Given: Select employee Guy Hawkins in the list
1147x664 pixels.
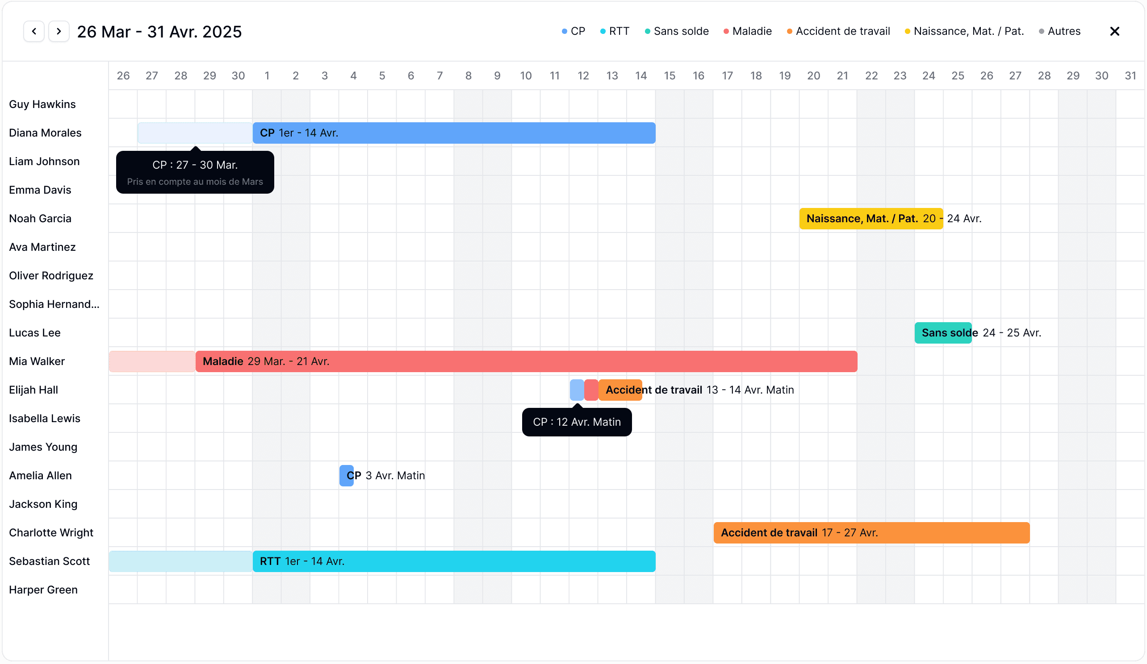Looking at the screenshot, I should 42,104.
